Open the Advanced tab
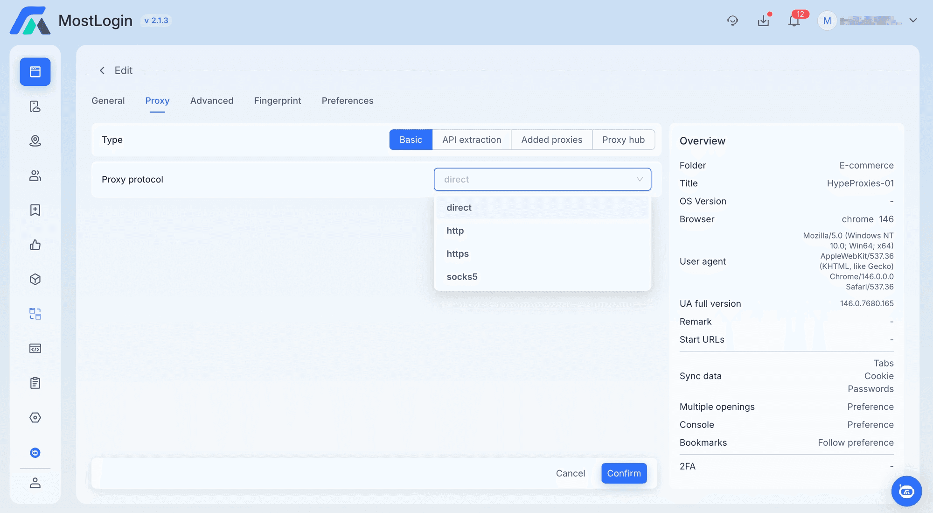Image resolution: width=933 pixels, height=513 pixels. pos(211,101)
